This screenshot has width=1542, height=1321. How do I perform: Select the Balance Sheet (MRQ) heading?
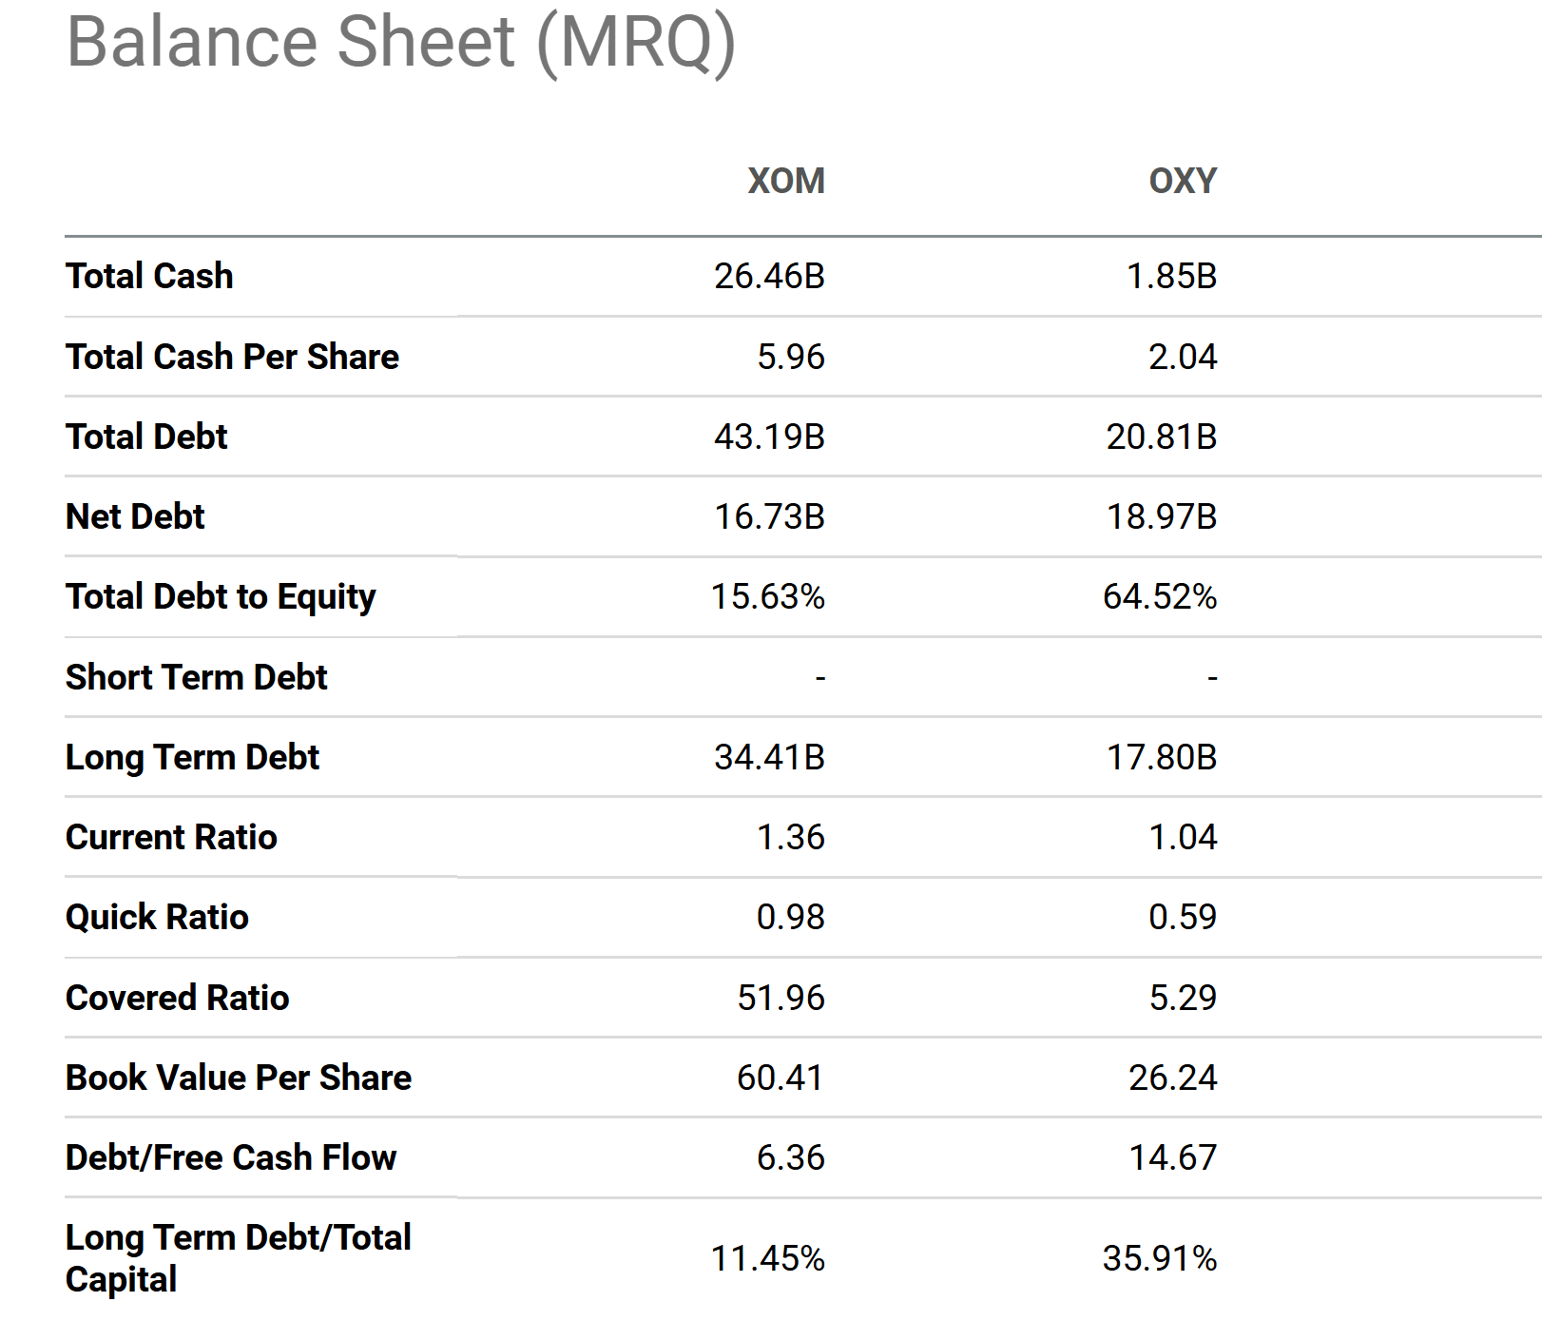coord(400,43)
